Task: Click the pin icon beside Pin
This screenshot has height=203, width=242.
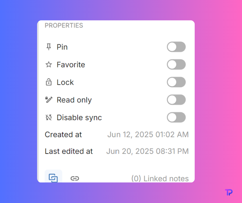Action: pos(49,47)
